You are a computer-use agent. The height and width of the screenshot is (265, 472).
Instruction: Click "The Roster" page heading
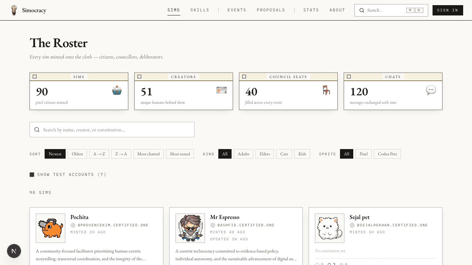pyautogui.click(x=58, y=43)
